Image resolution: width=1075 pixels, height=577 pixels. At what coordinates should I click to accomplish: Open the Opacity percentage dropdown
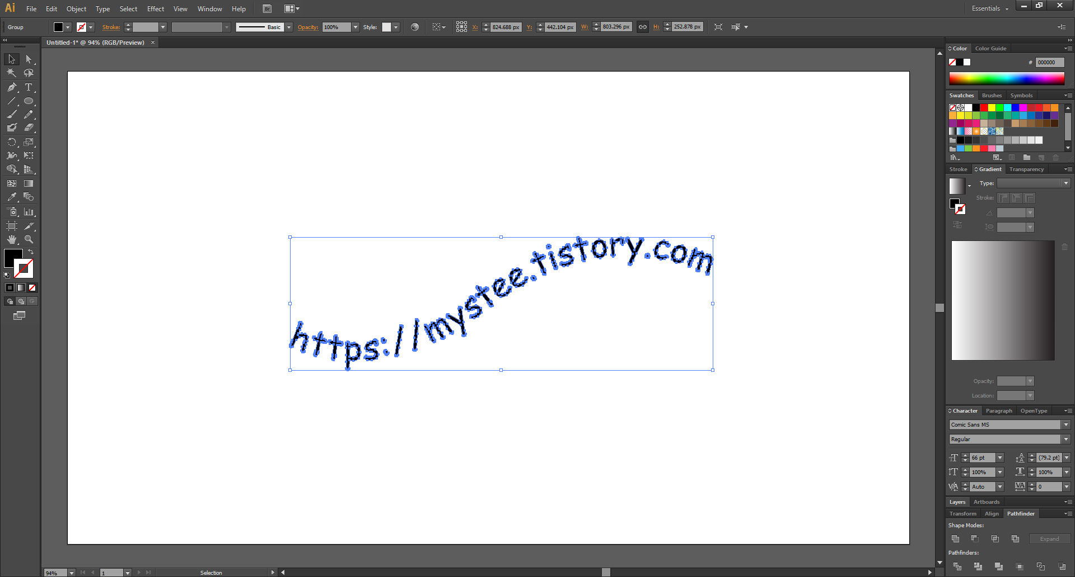(x=355, y=27)
